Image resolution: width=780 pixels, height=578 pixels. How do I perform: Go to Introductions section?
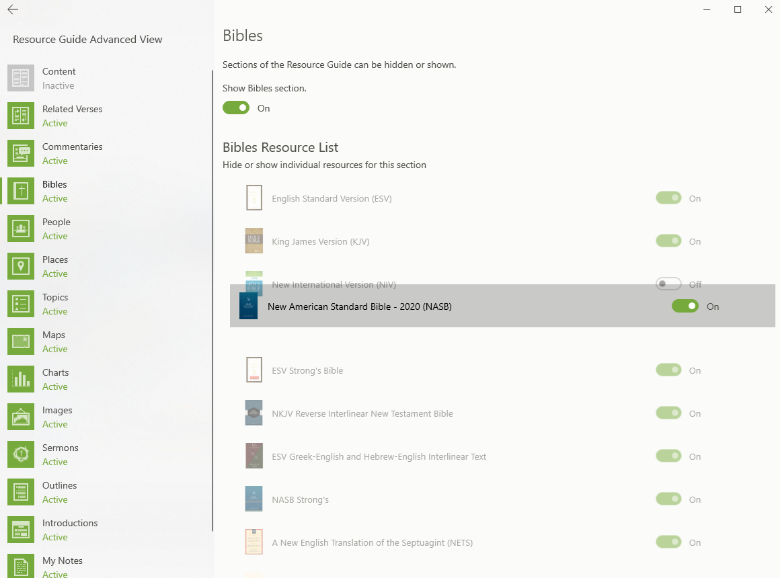70,523
